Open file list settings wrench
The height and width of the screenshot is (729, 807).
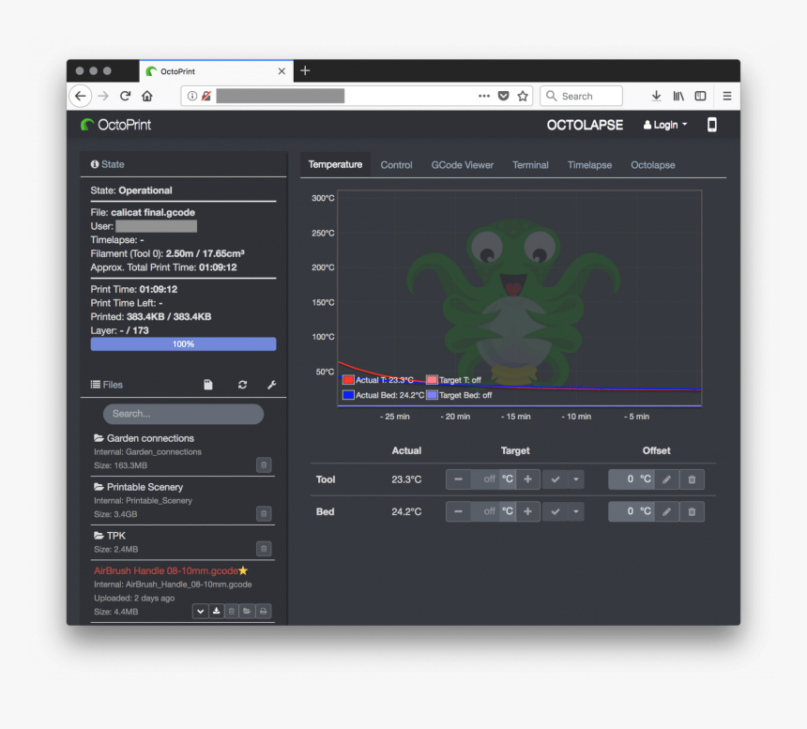(271, 385)
